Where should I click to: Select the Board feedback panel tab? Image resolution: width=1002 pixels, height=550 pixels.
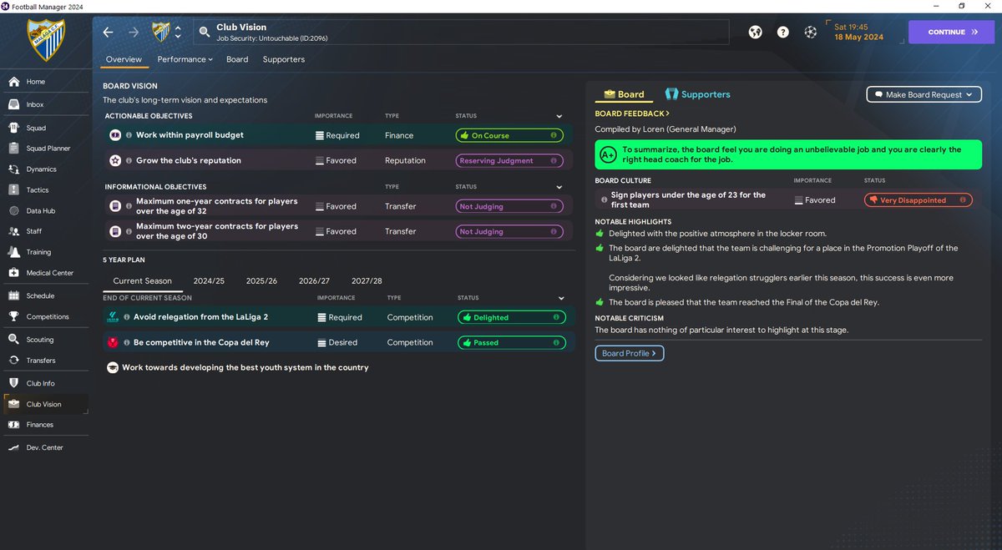click(625, 94)
